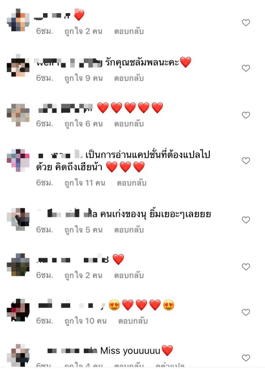
Task: Like the comment with 2 likes at top
Action: pos(246,22)
